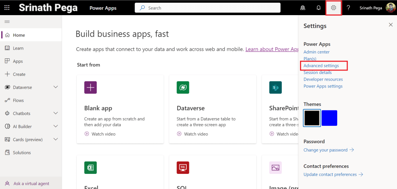Open Solutions in the left navigation
Screen dimensions: 397x189
pyautogui.click(x=22, y=153)
